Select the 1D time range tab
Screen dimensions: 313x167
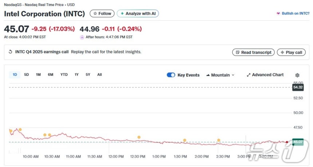tap(15, 75)
